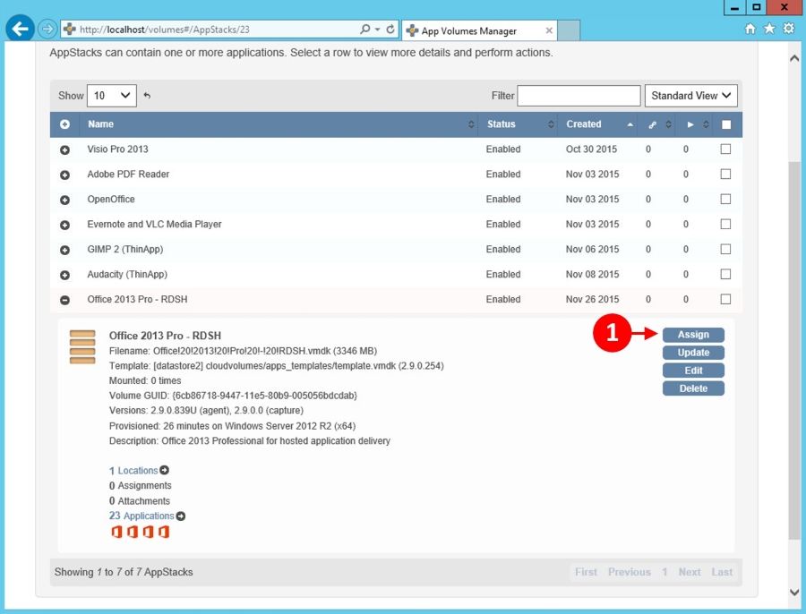Image resolution: width=806 pixels, height=614 pixels.
Task: Expand the Adobe PDF Reader row
Action: click(x=64, y=175)
